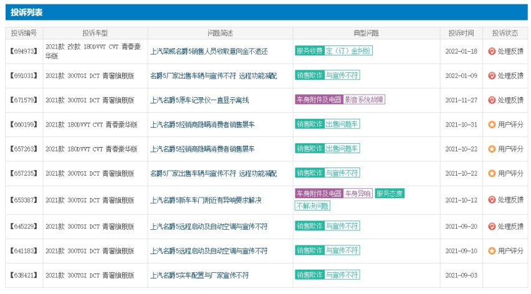
Task: Select complaint number 【653387】
Action: (x=24, y=201)
